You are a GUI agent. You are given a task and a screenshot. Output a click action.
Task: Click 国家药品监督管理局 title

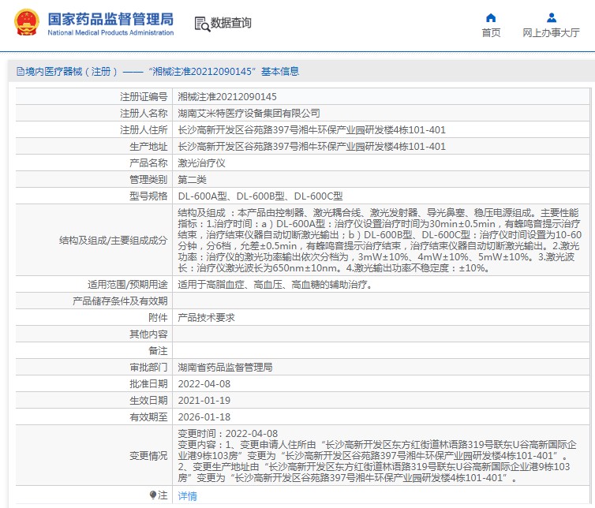[x=110, y=19]
